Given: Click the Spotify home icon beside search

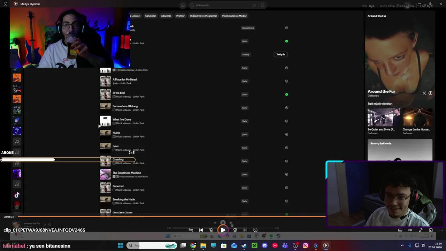Looking at the screenshot, I should click(x=183, y=5).
